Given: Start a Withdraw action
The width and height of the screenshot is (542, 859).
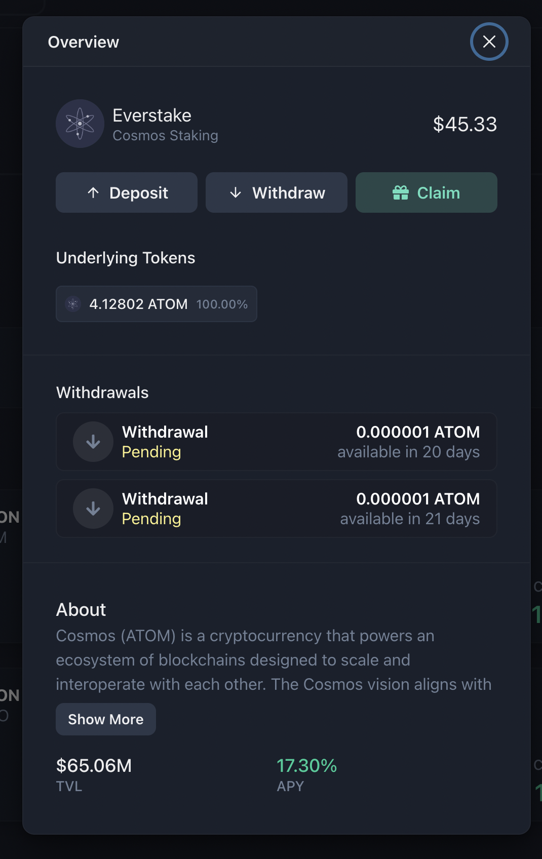Looking at the screenshot, I should pyautogui.click(x=276, y=192).
